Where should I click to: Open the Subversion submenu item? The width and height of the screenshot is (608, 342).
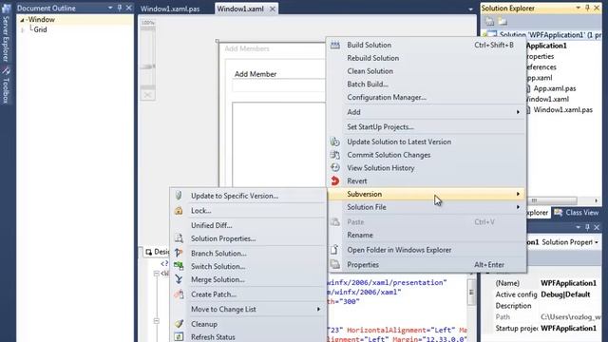click(427, 194)
